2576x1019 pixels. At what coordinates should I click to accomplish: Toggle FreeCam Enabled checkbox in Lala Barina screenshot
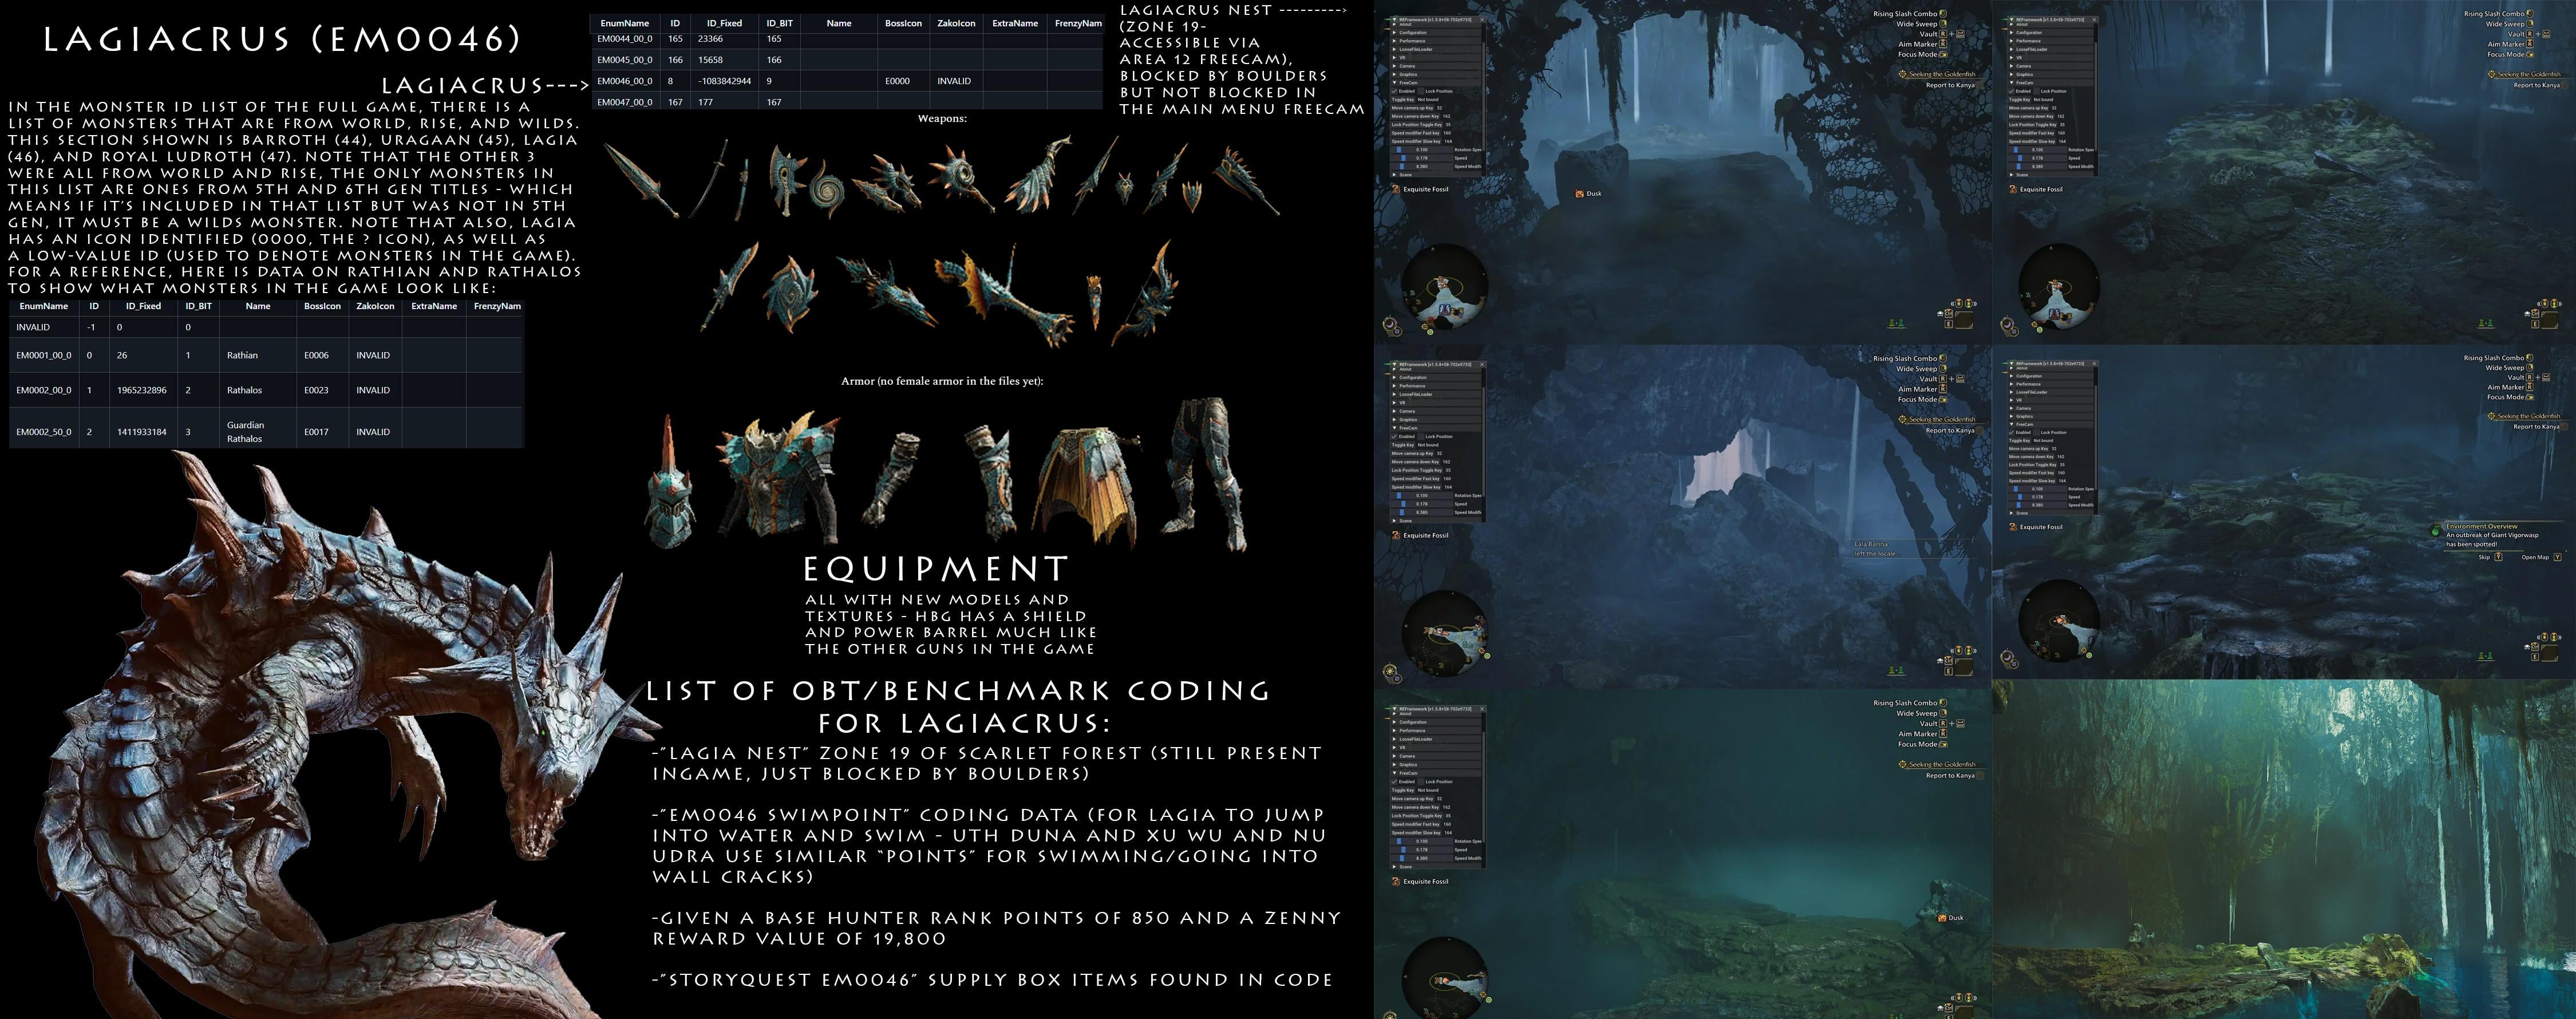click(x=1394, y=436)
